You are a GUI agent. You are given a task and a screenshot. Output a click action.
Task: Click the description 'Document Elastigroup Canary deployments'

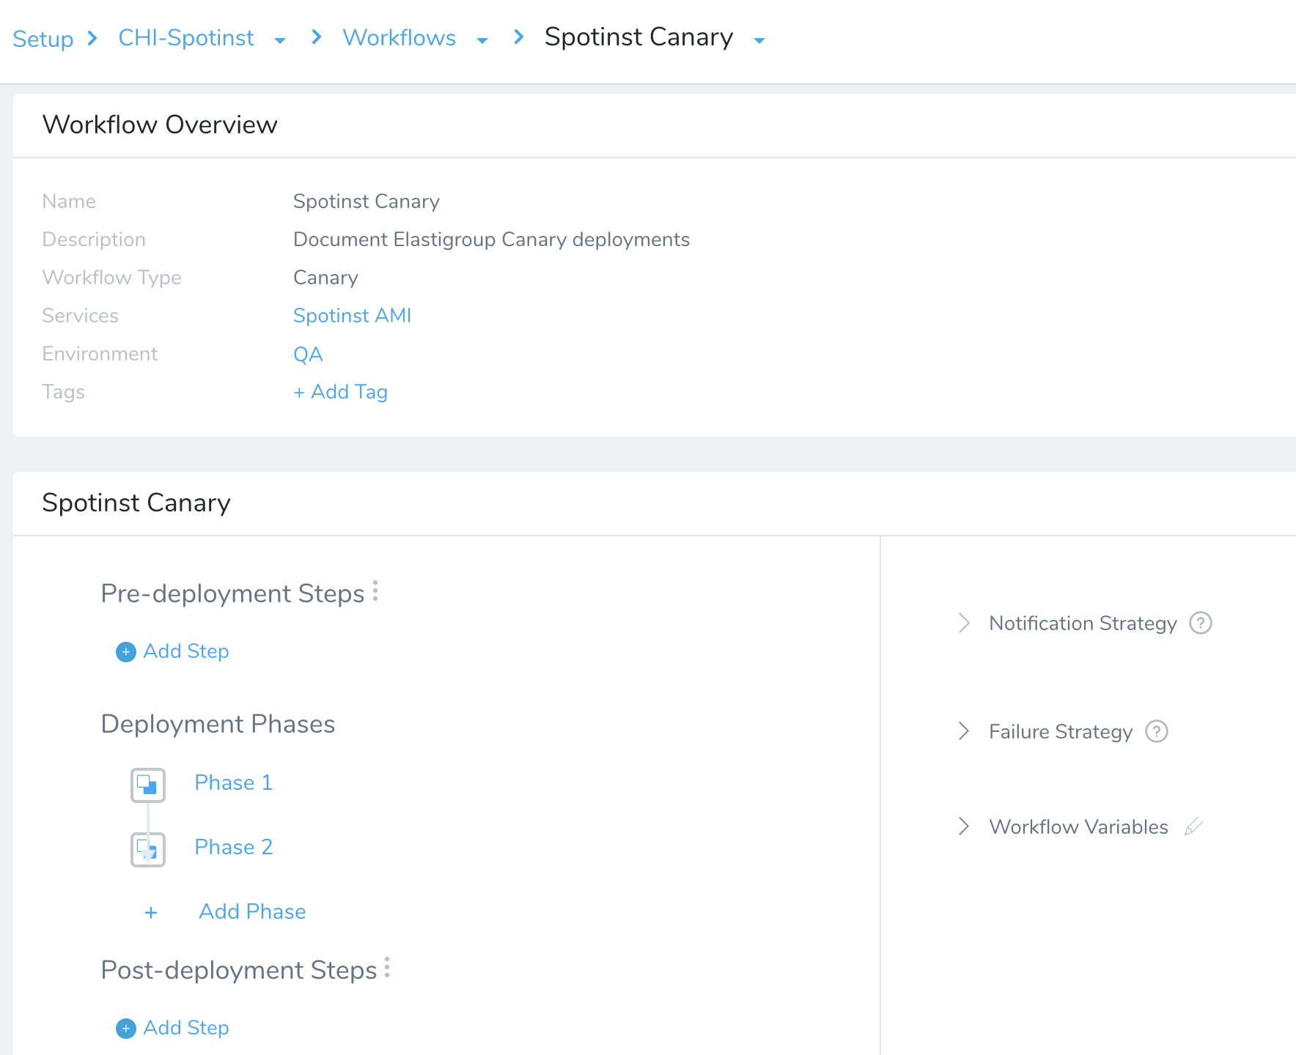click(x=491, y=240)
